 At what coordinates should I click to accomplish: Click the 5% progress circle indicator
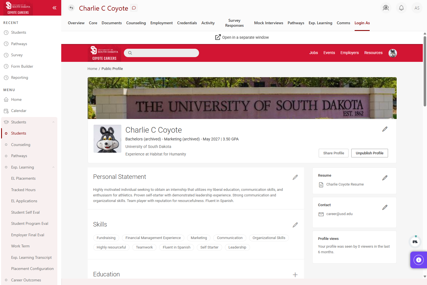tap(415, 242)
